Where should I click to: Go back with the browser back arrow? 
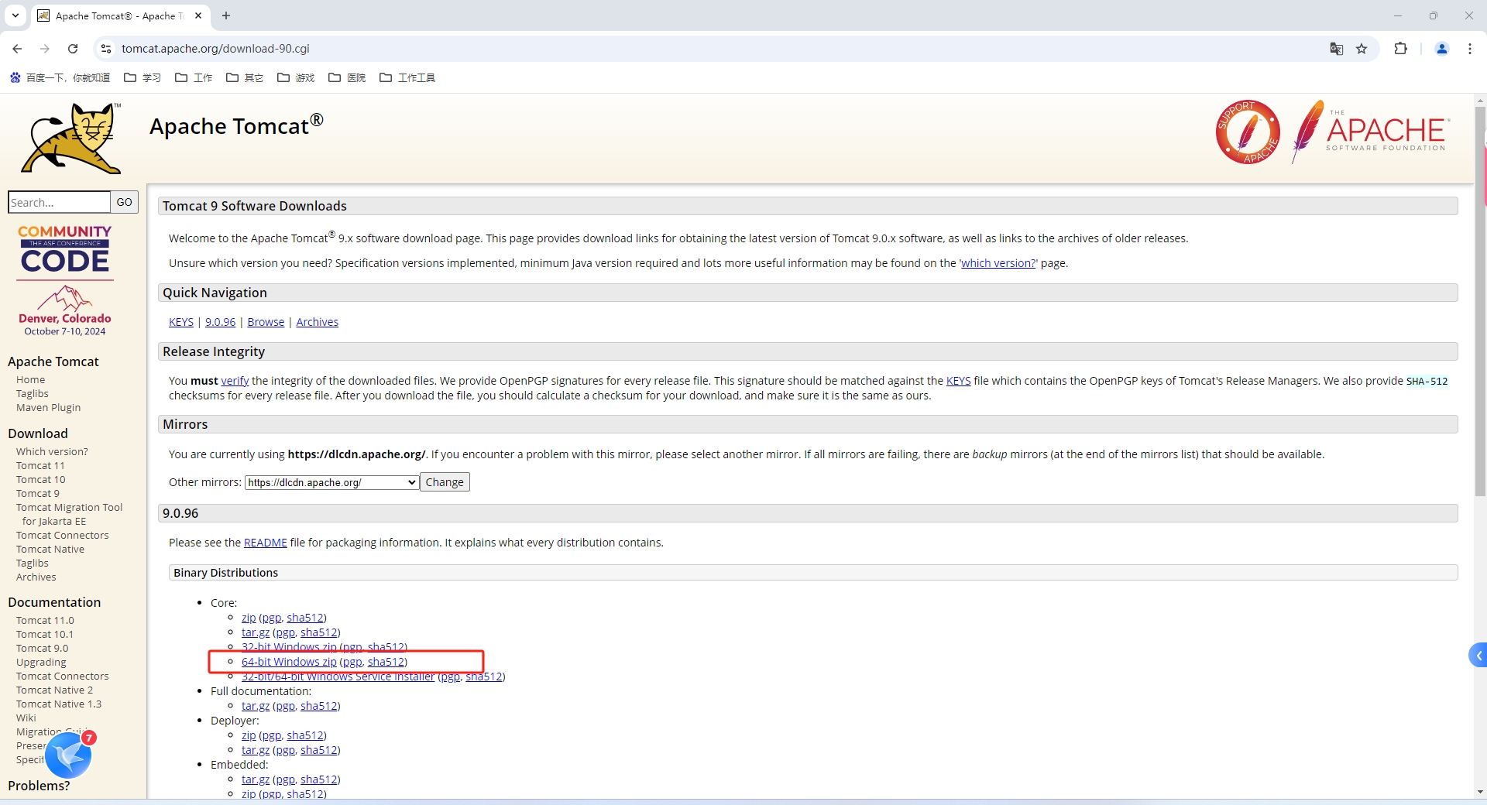[x=17, y=49]
